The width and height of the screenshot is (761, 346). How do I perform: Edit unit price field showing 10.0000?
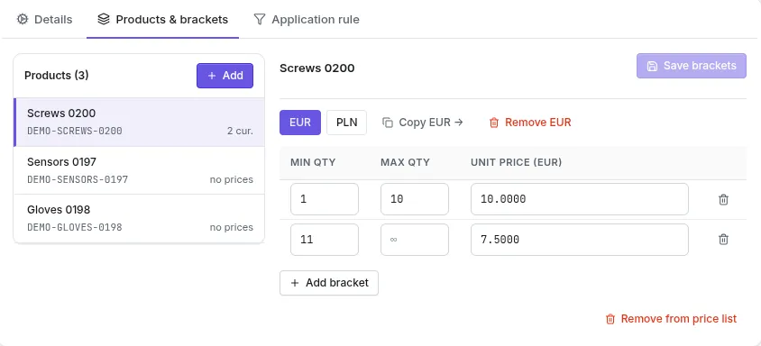[580, 199]
